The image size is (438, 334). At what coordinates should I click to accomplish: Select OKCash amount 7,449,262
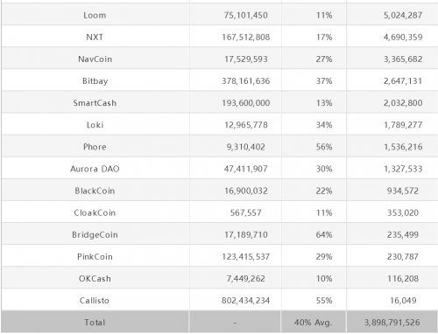point(246,278)
